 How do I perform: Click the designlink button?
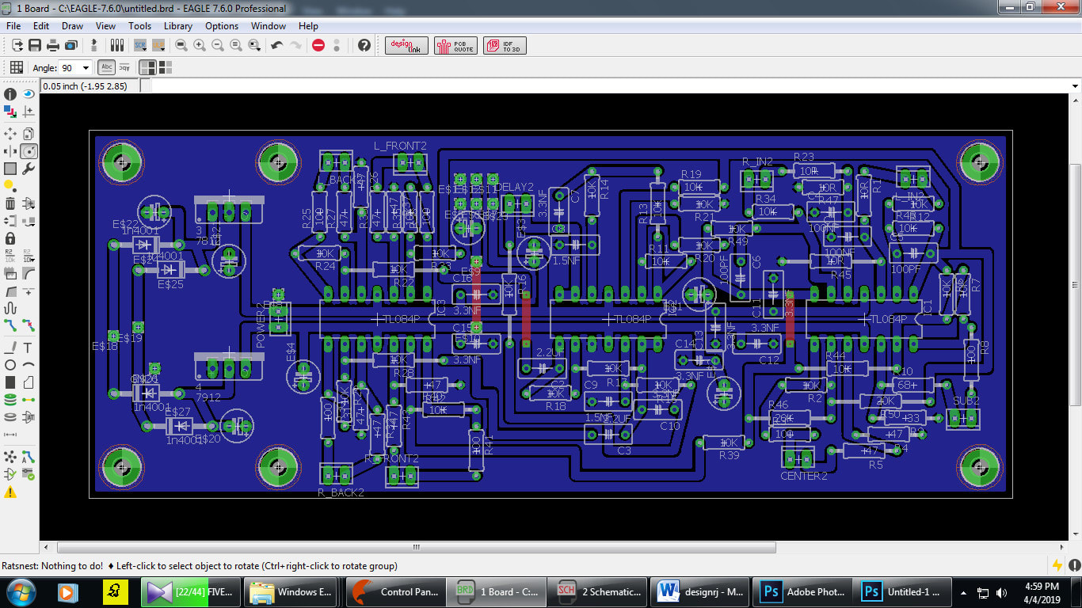click(406, 46)
